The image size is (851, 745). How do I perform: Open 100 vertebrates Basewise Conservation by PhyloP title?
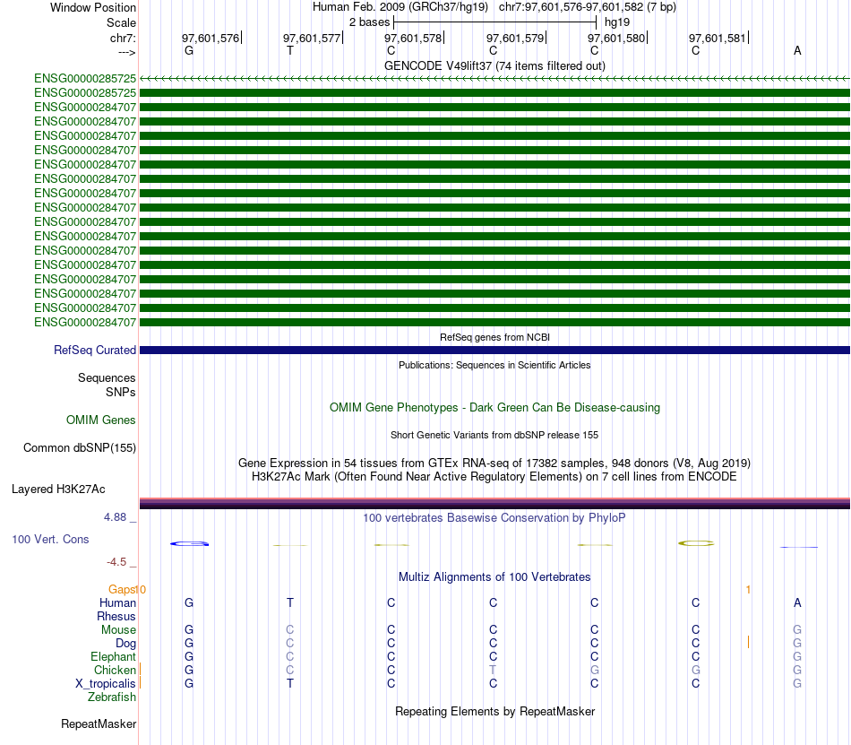494,518
